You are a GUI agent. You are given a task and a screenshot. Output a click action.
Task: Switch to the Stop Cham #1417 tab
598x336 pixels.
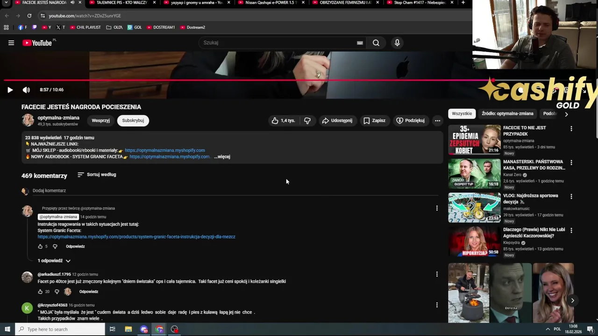[420, 3]
